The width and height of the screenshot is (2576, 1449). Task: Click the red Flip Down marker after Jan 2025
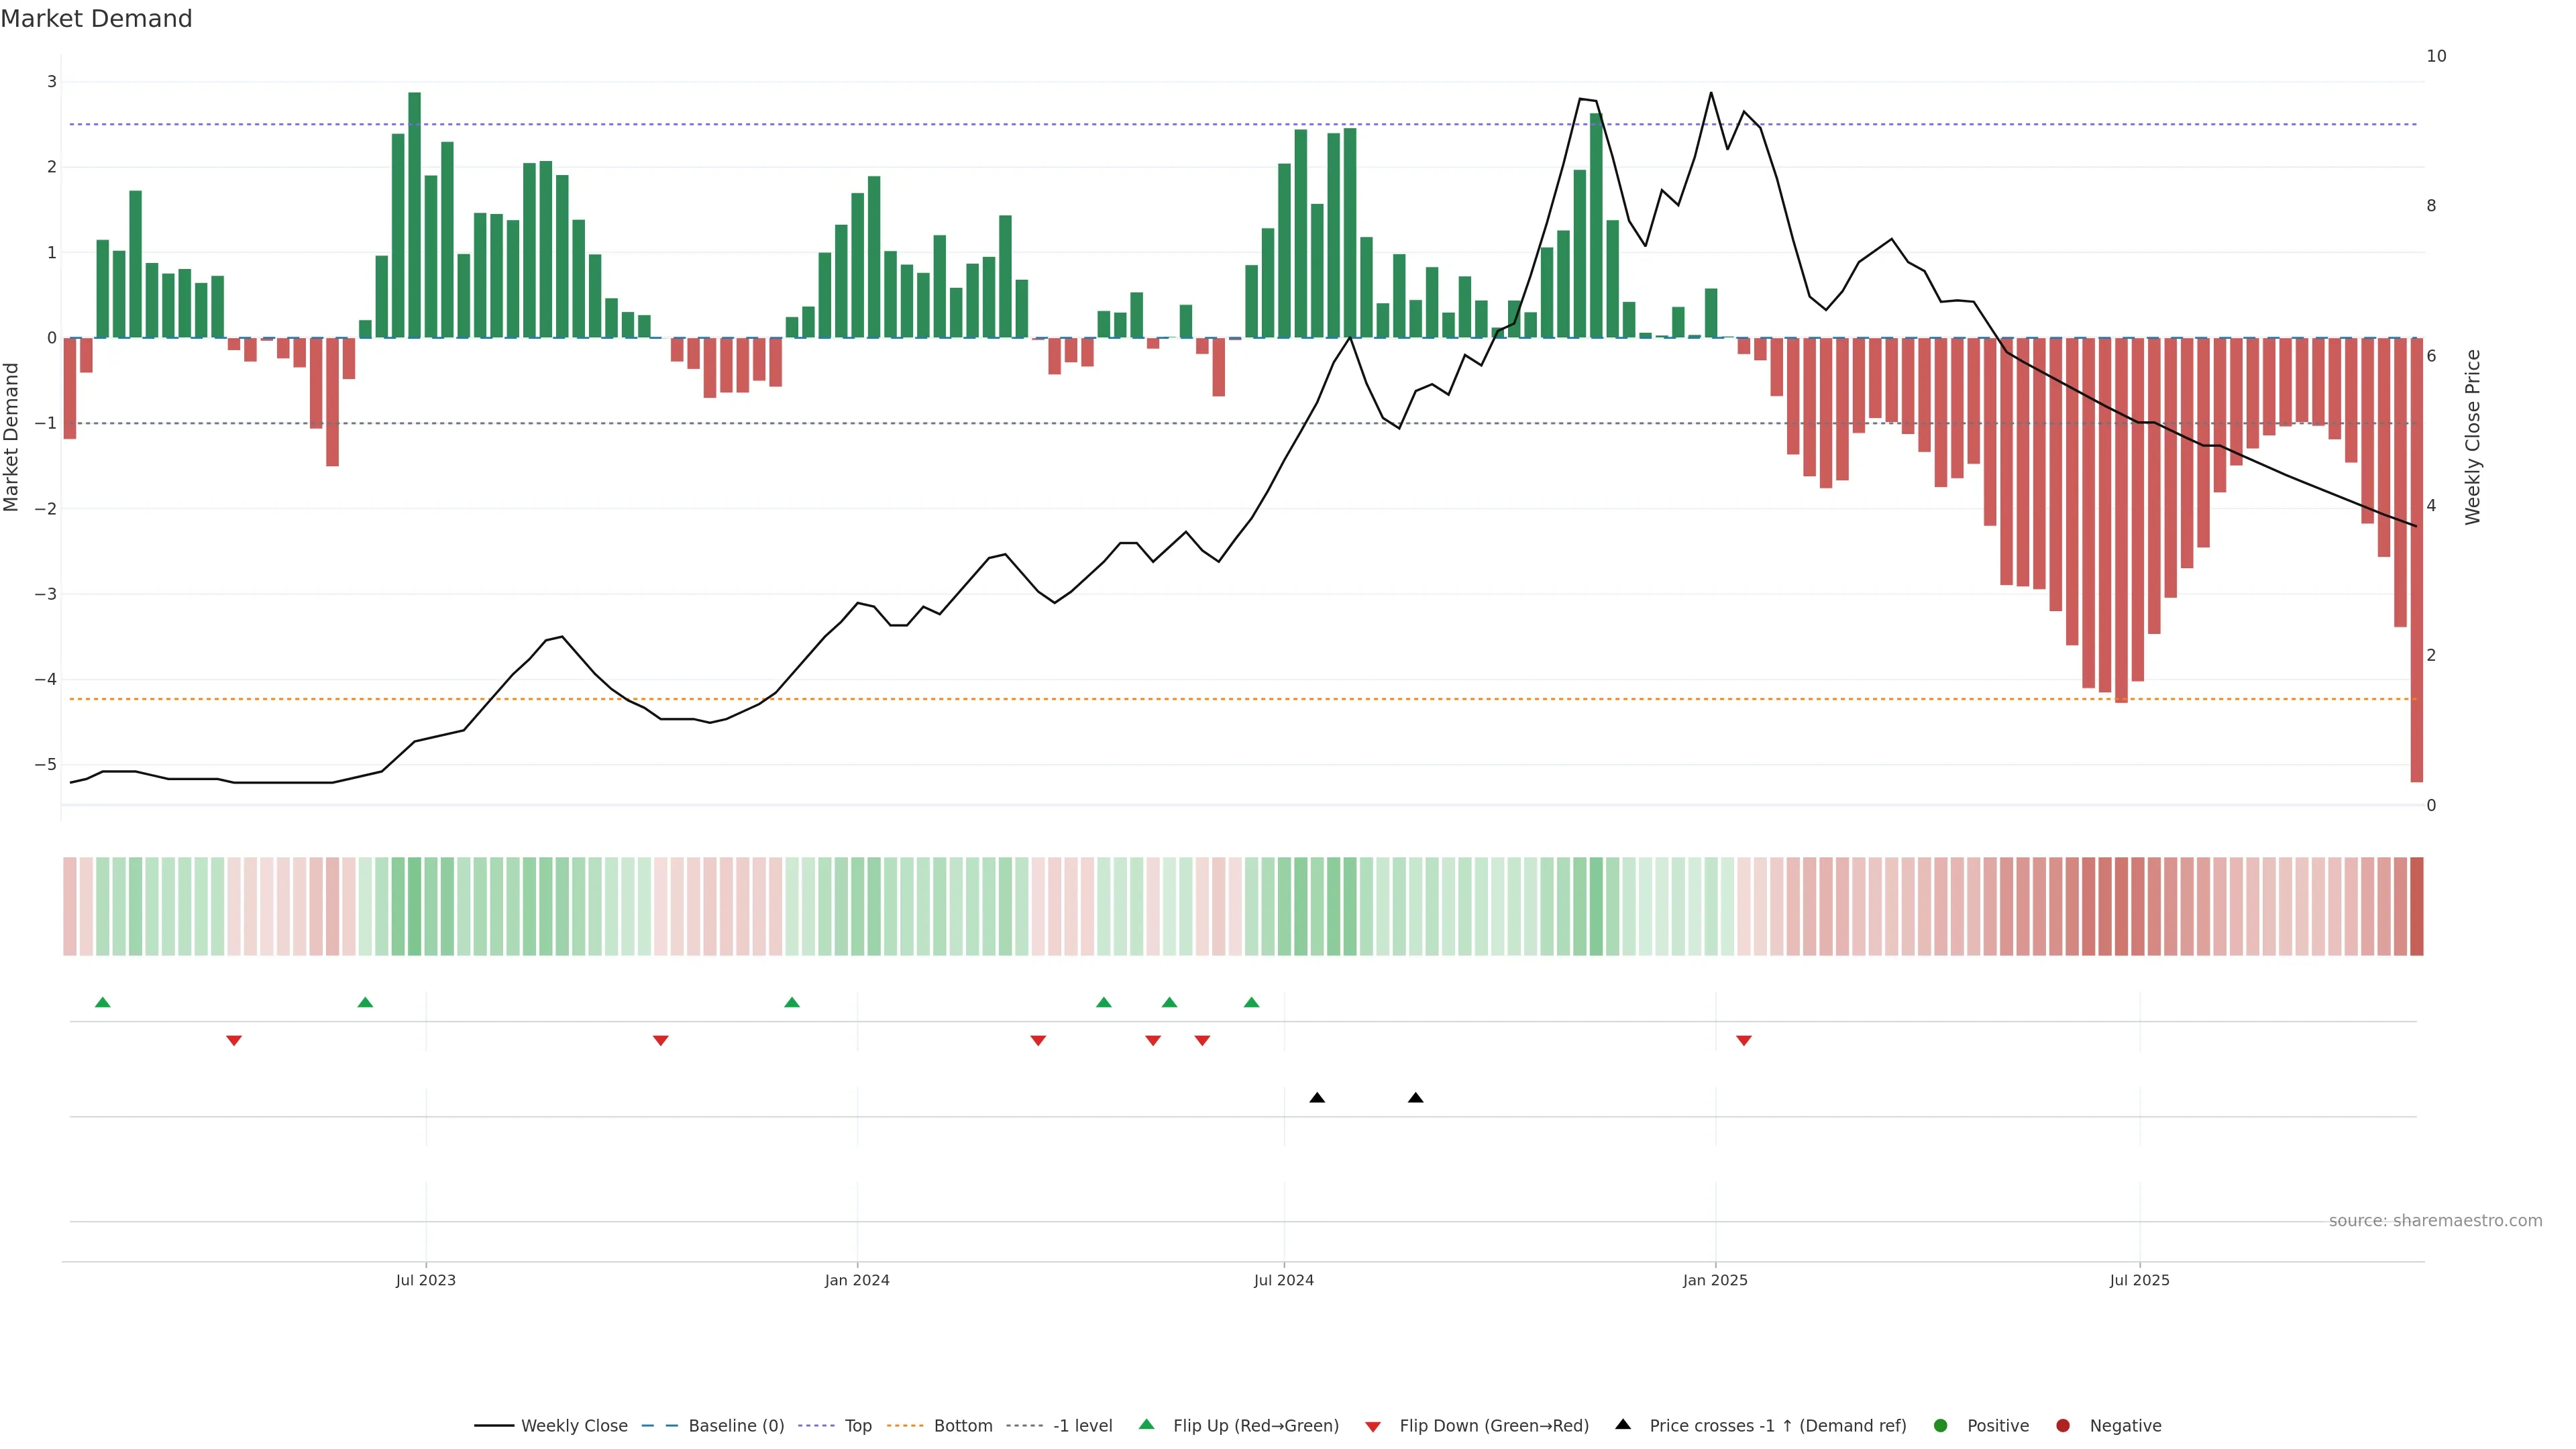pos(1744,1041)
